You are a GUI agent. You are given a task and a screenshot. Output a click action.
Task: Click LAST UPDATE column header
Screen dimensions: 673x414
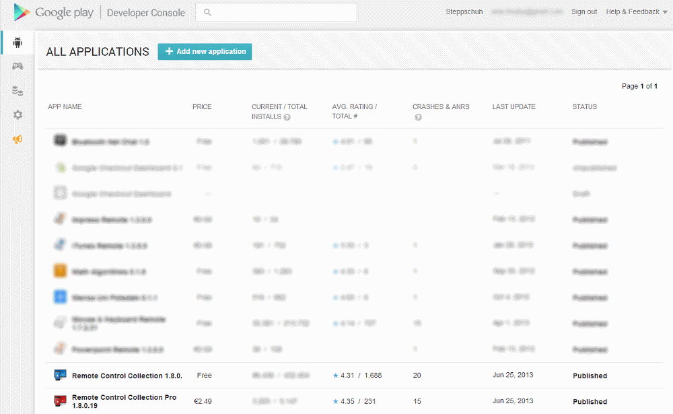point(513,107)
